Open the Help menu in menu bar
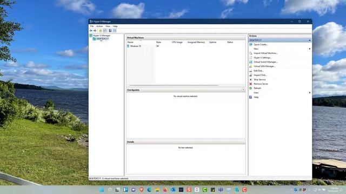This screenshot has height=194, width=346. pos(115,26)
